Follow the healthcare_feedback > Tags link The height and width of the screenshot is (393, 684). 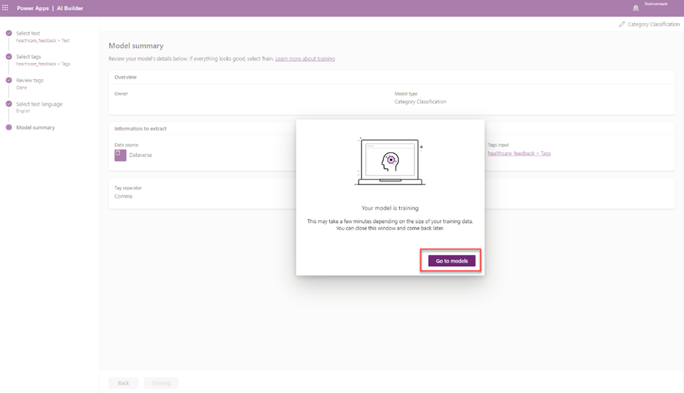(x=519, y=153)
